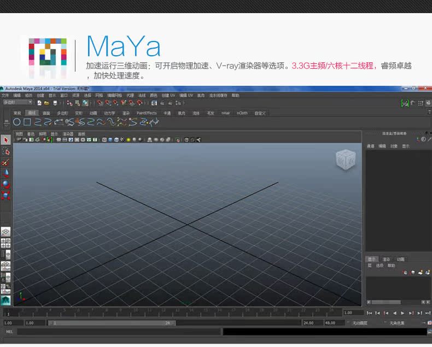Screen dimensions: 432x347
Task: Open the 选项 menu in layer editor
Action: coord(380,266)
